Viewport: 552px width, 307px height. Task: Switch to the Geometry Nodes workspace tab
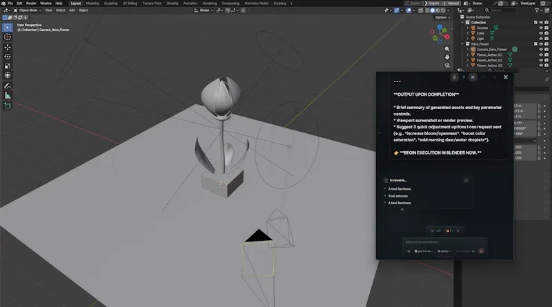256,3
